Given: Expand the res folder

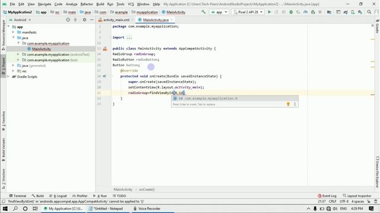Looking at the screenshot, I should (x=14, y=71).
